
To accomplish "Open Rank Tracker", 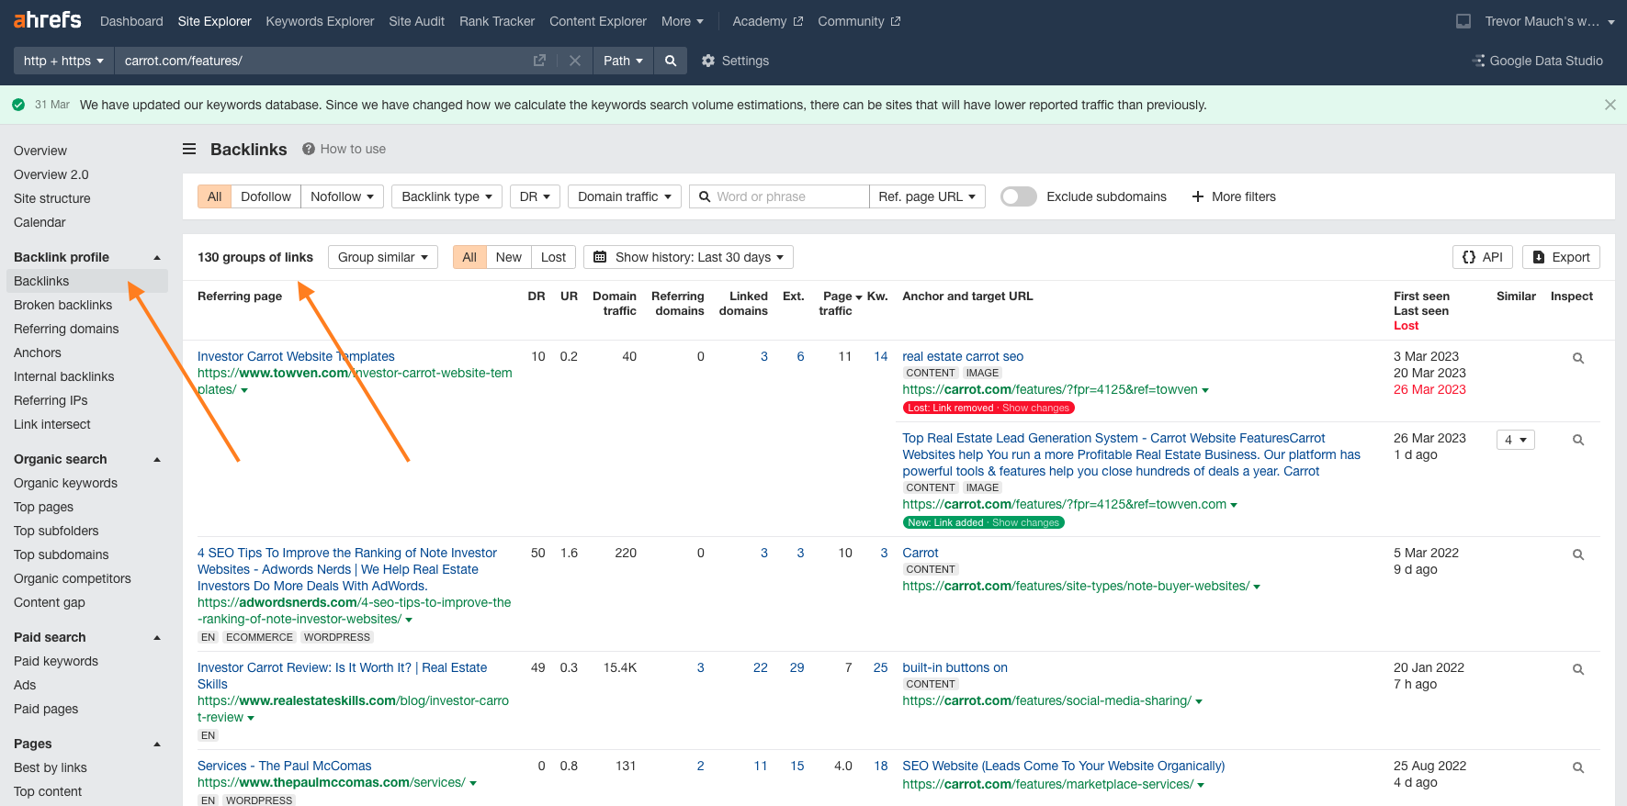I will [497, 21].
